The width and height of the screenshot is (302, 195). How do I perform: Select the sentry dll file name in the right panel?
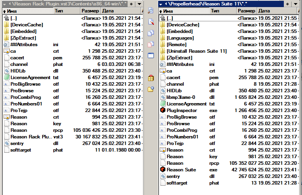[x=173, y=176]
